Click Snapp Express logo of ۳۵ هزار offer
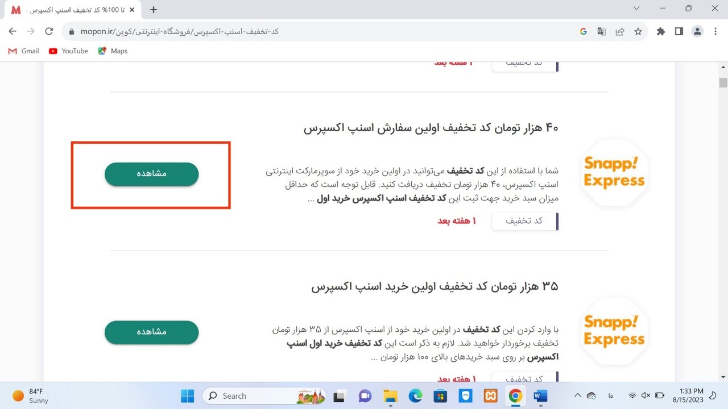The width and height of the screenshot is (728, 409). pos(614,332)
